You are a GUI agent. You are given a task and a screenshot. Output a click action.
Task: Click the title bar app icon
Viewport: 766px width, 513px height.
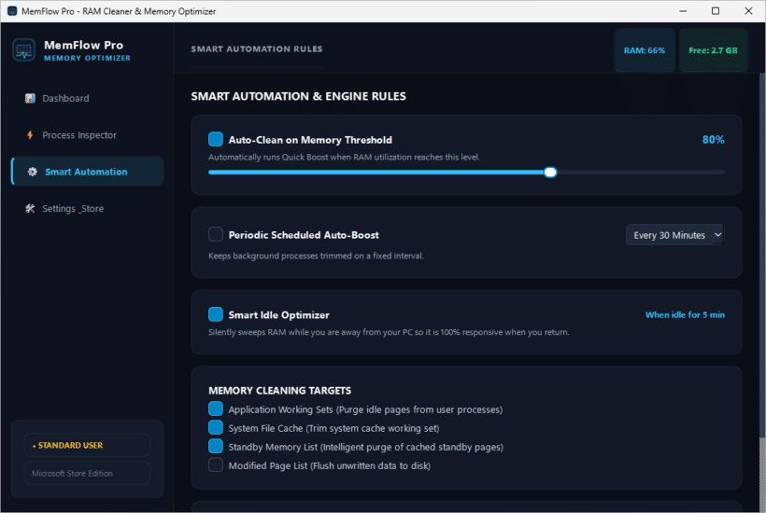pos(12,11)
